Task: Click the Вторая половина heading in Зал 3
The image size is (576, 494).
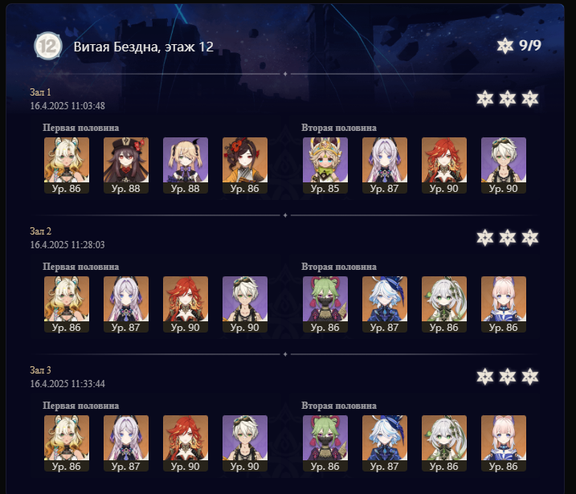Action: tap(339, 406)
